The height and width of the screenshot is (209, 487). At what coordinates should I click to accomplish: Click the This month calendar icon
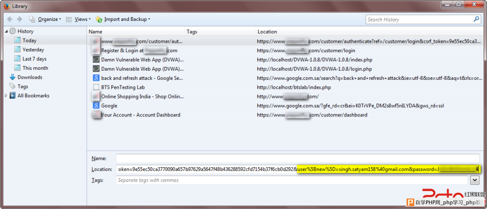(18, 68)
